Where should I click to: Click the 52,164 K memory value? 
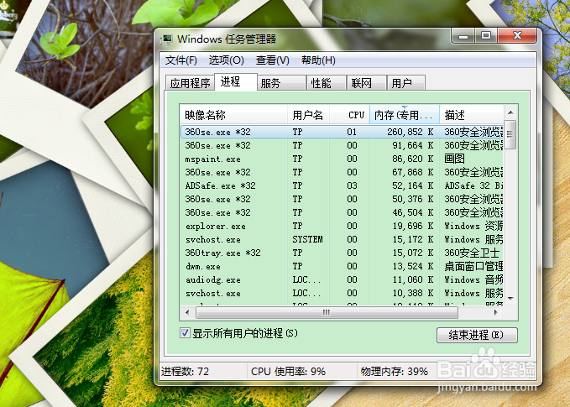412,185
